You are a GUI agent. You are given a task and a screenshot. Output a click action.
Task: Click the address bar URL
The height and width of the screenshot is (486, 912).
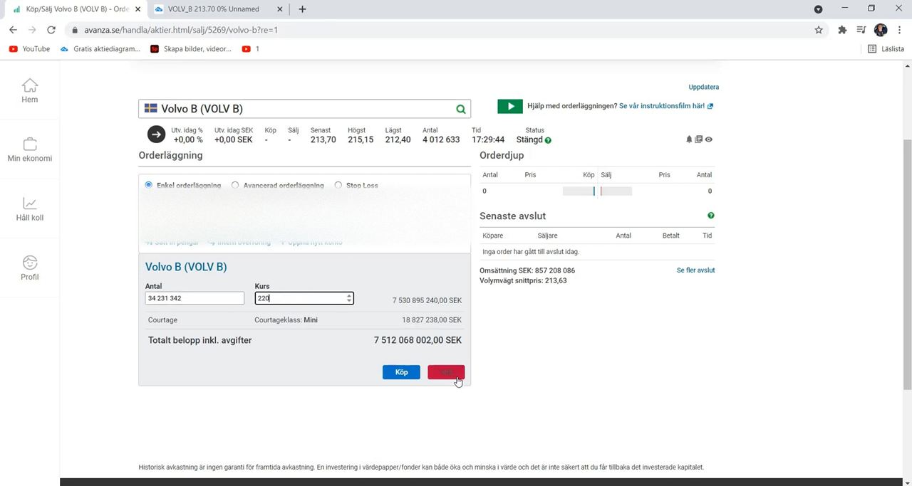181,30
